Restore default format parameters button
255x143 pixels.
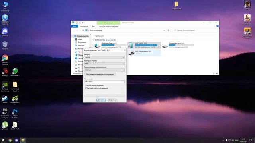[100, 74]
